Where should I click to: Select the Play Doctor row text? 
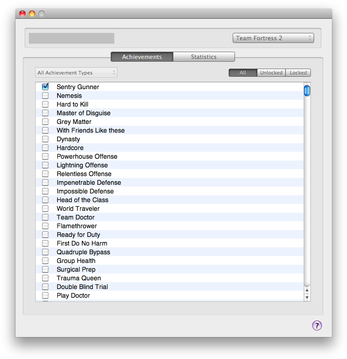(73, 296)
